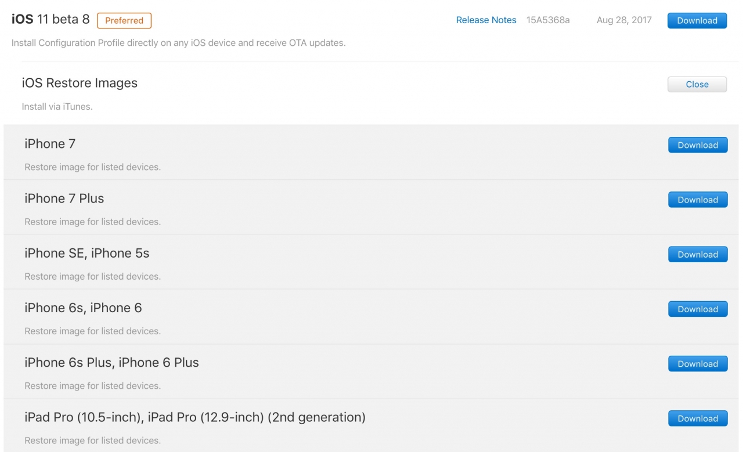Click the iPhone 7 row label
Viewport: 743px width, 452px height.
pos(49,143)
